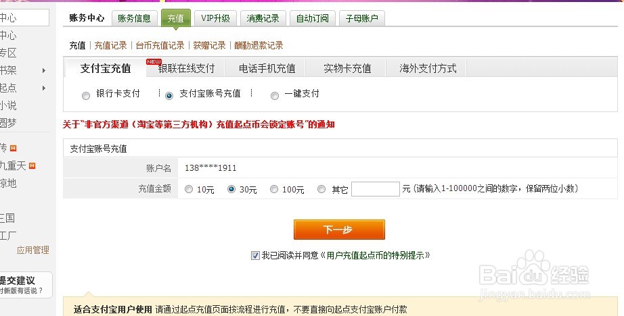
Task: Expand the 起点 sidebar arrow
Action: (x=44, y=88)
